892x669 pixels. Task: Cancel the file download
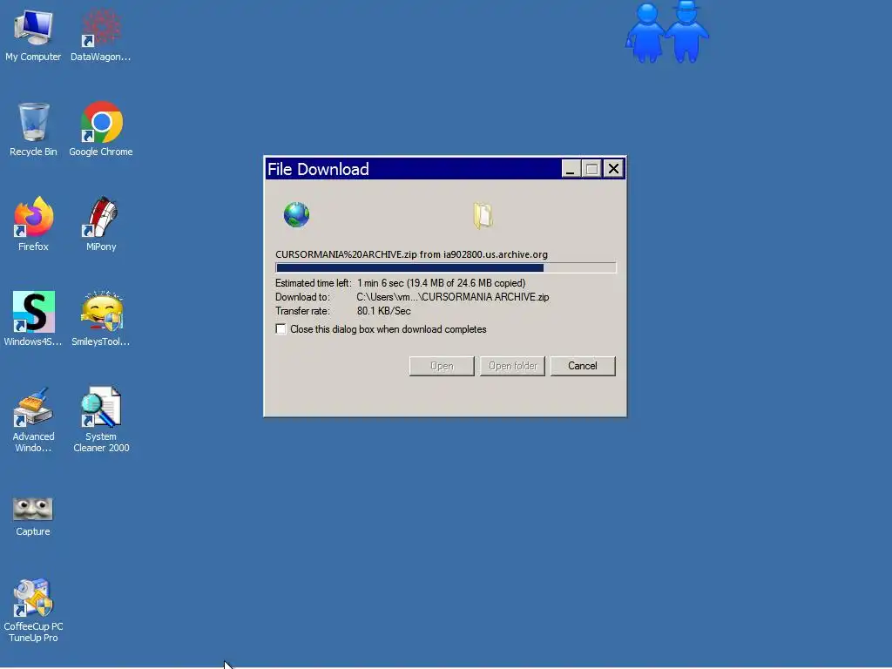pyautogui.click(x=583, y=366)
